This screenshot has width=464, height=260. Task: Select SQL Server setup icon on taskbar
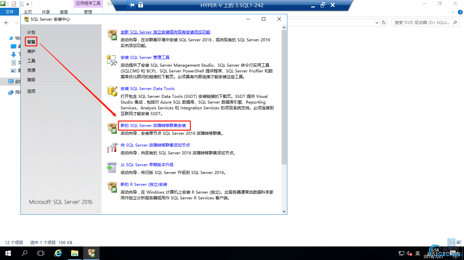(x=91, y=253)
